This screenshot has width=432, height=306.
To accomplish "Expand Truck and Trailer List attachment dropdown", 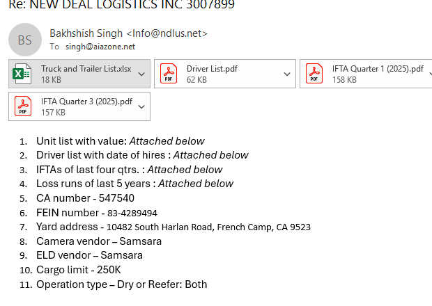I will [x=141, y=74].
